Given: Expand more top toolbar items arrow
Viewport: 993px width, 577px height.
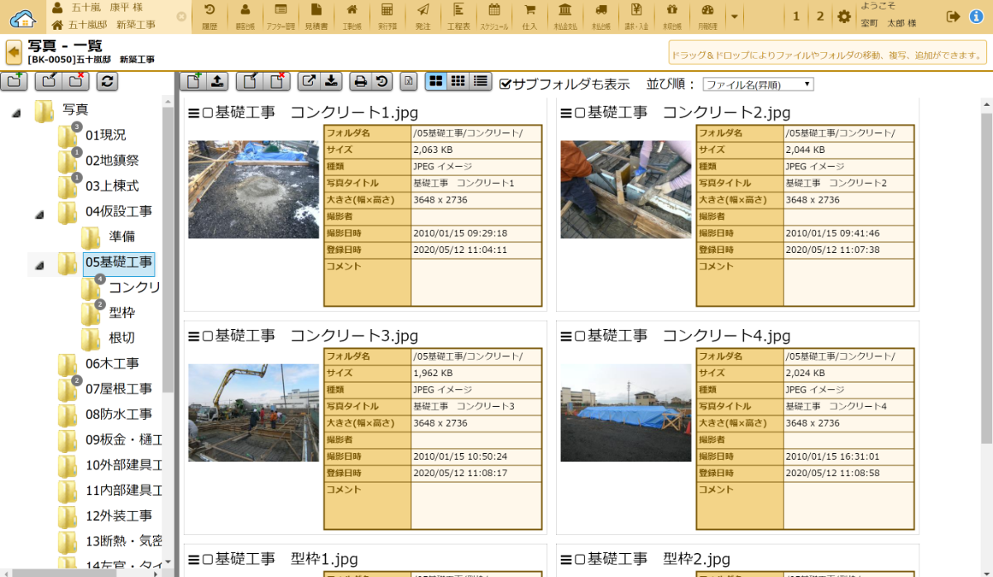Looking at the screenshot, I should [x=733, y=17].
